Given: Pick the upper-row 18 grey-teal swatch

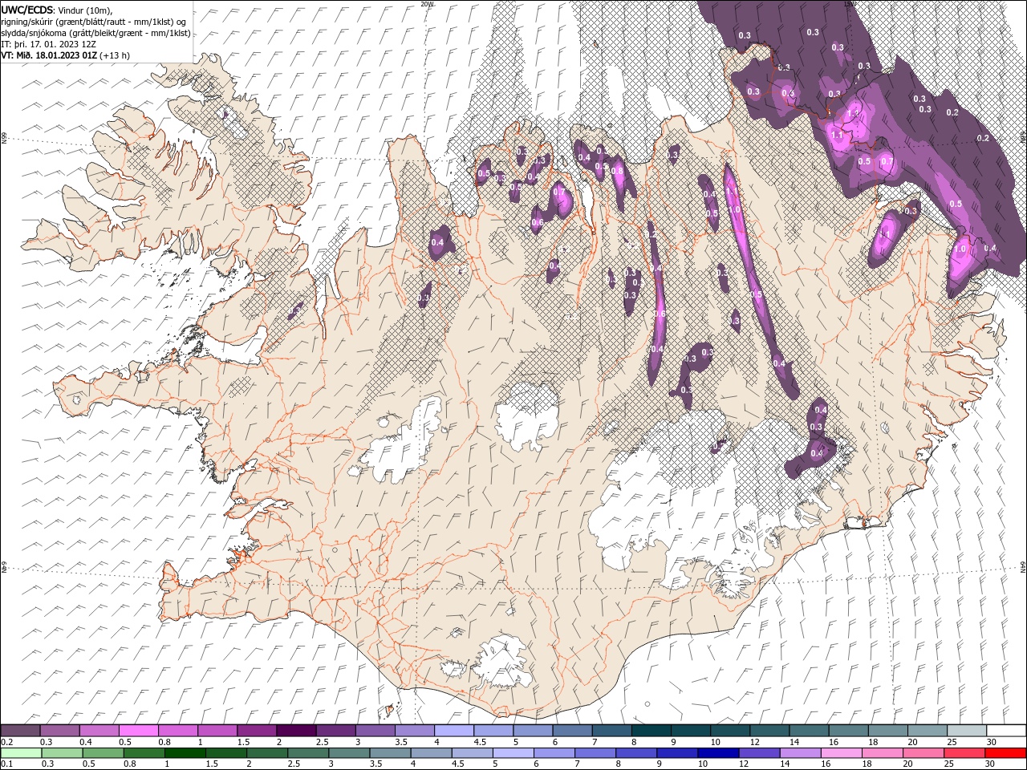Looking at the screenshot, I should pyautogui.click(x=889, y=730).
